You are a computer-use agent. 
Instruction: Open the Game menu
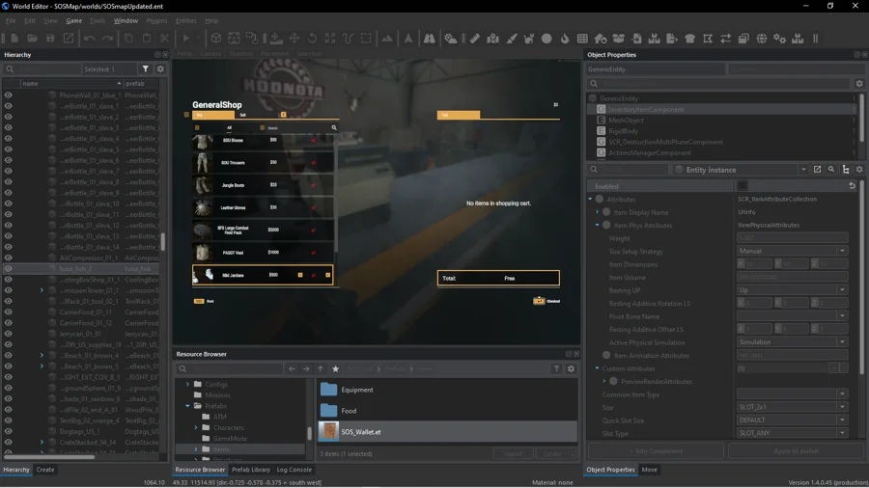coord(73,20)
